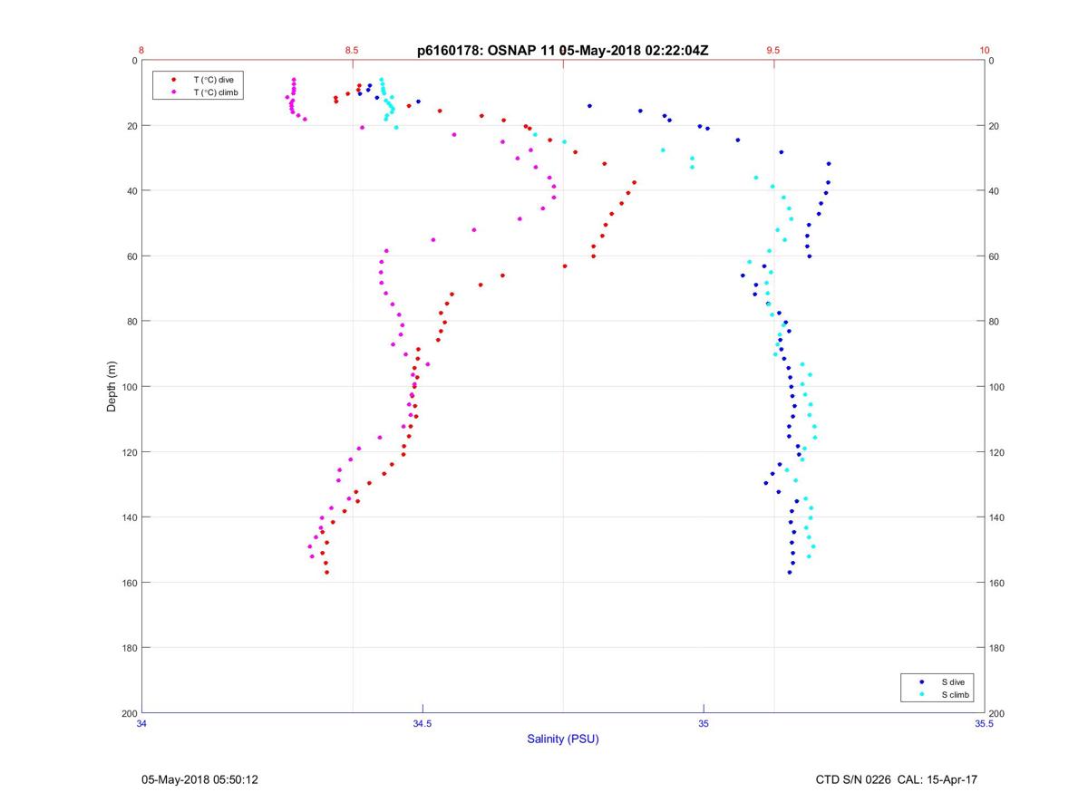Click the '10' temperature tick on top axis
This screenshot has height=802, width=1088.
pyautogui.click(x=985, y=51)
